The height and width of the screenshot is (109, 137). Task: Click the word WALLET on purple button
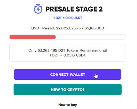tap(77, 75)
